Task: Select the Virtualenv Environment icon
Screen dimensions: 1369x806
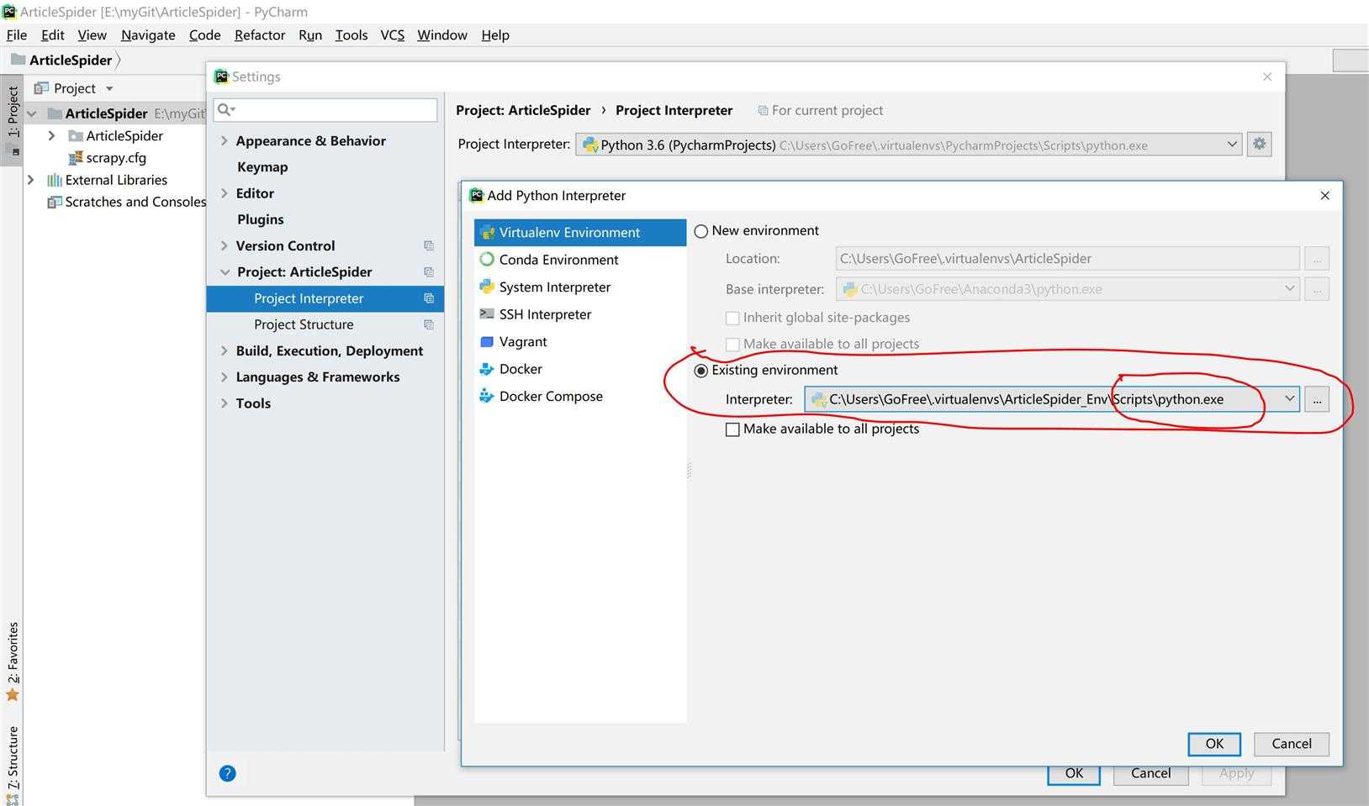Action: pos(487,233)
